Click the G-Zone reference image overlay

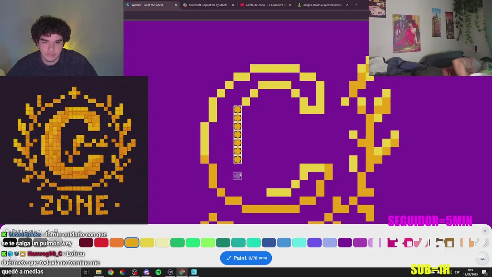coord(74,150)
